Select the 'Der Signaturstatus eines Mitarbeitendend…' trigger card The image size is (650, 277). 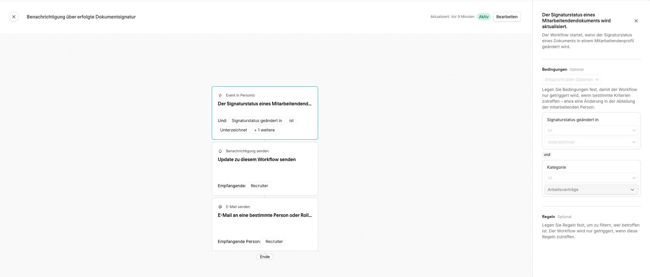point(265,113)
